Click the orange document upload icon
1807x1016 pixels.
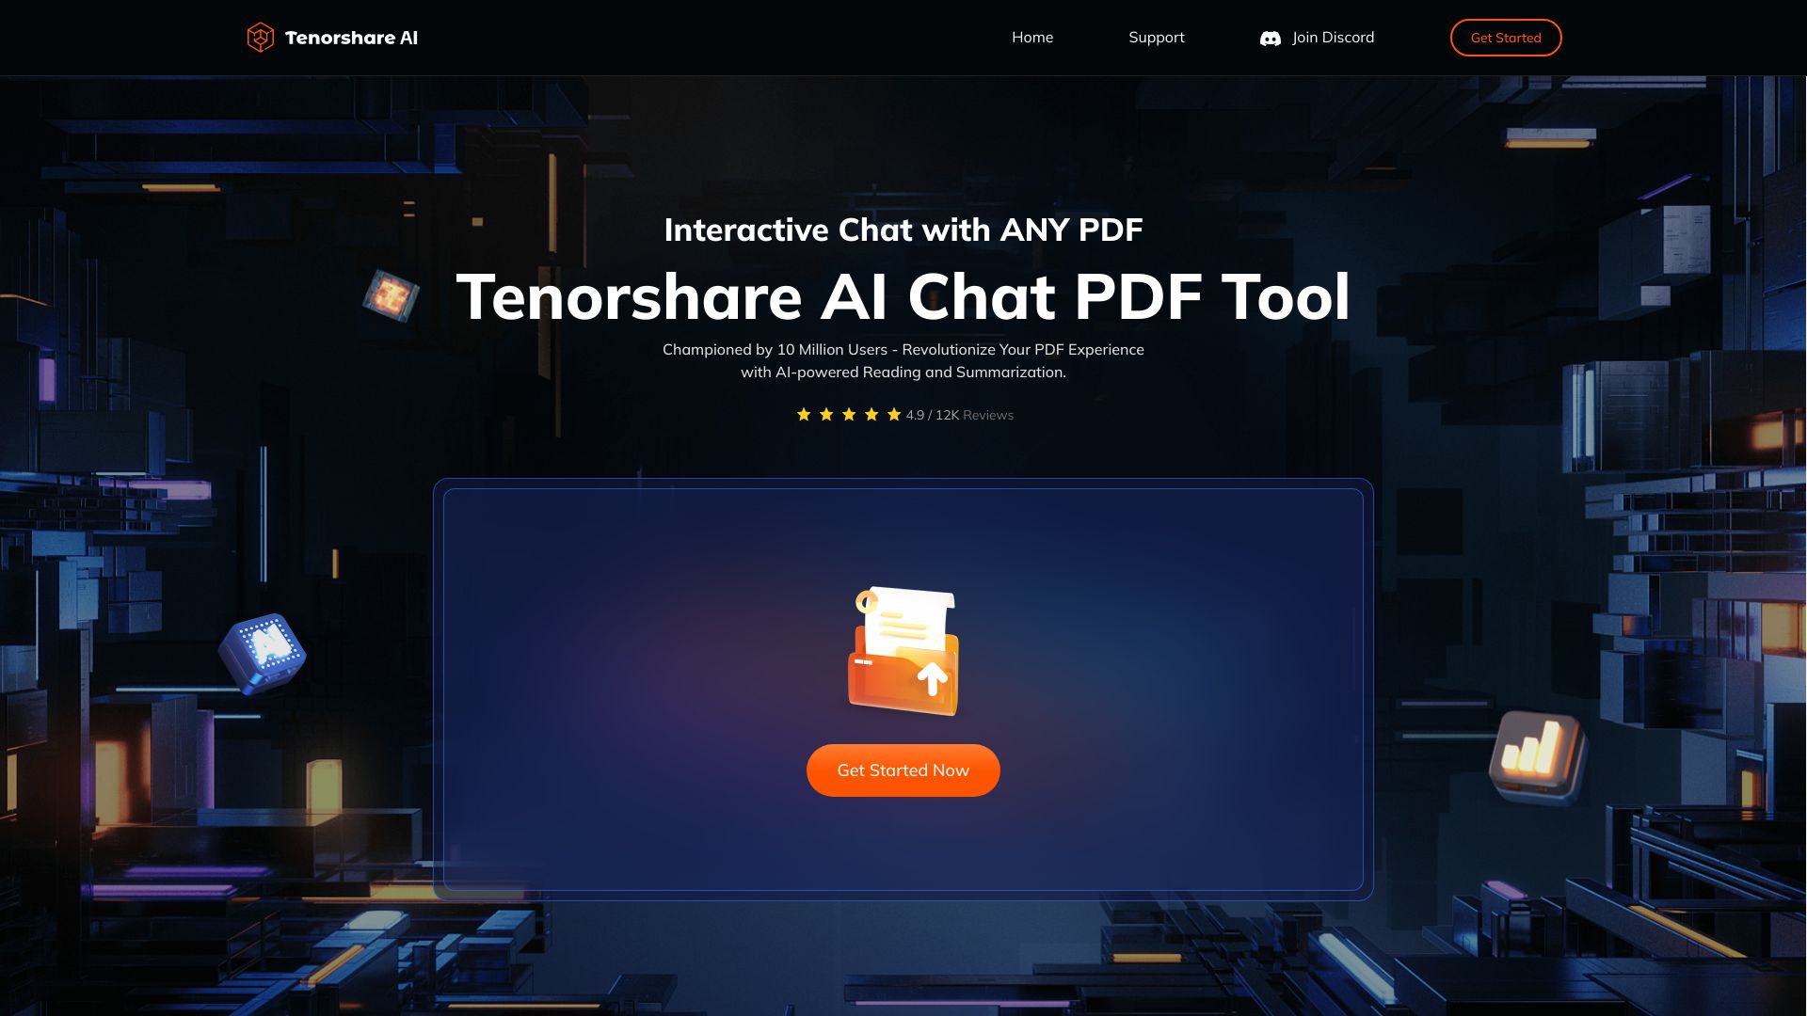(903, 649)
